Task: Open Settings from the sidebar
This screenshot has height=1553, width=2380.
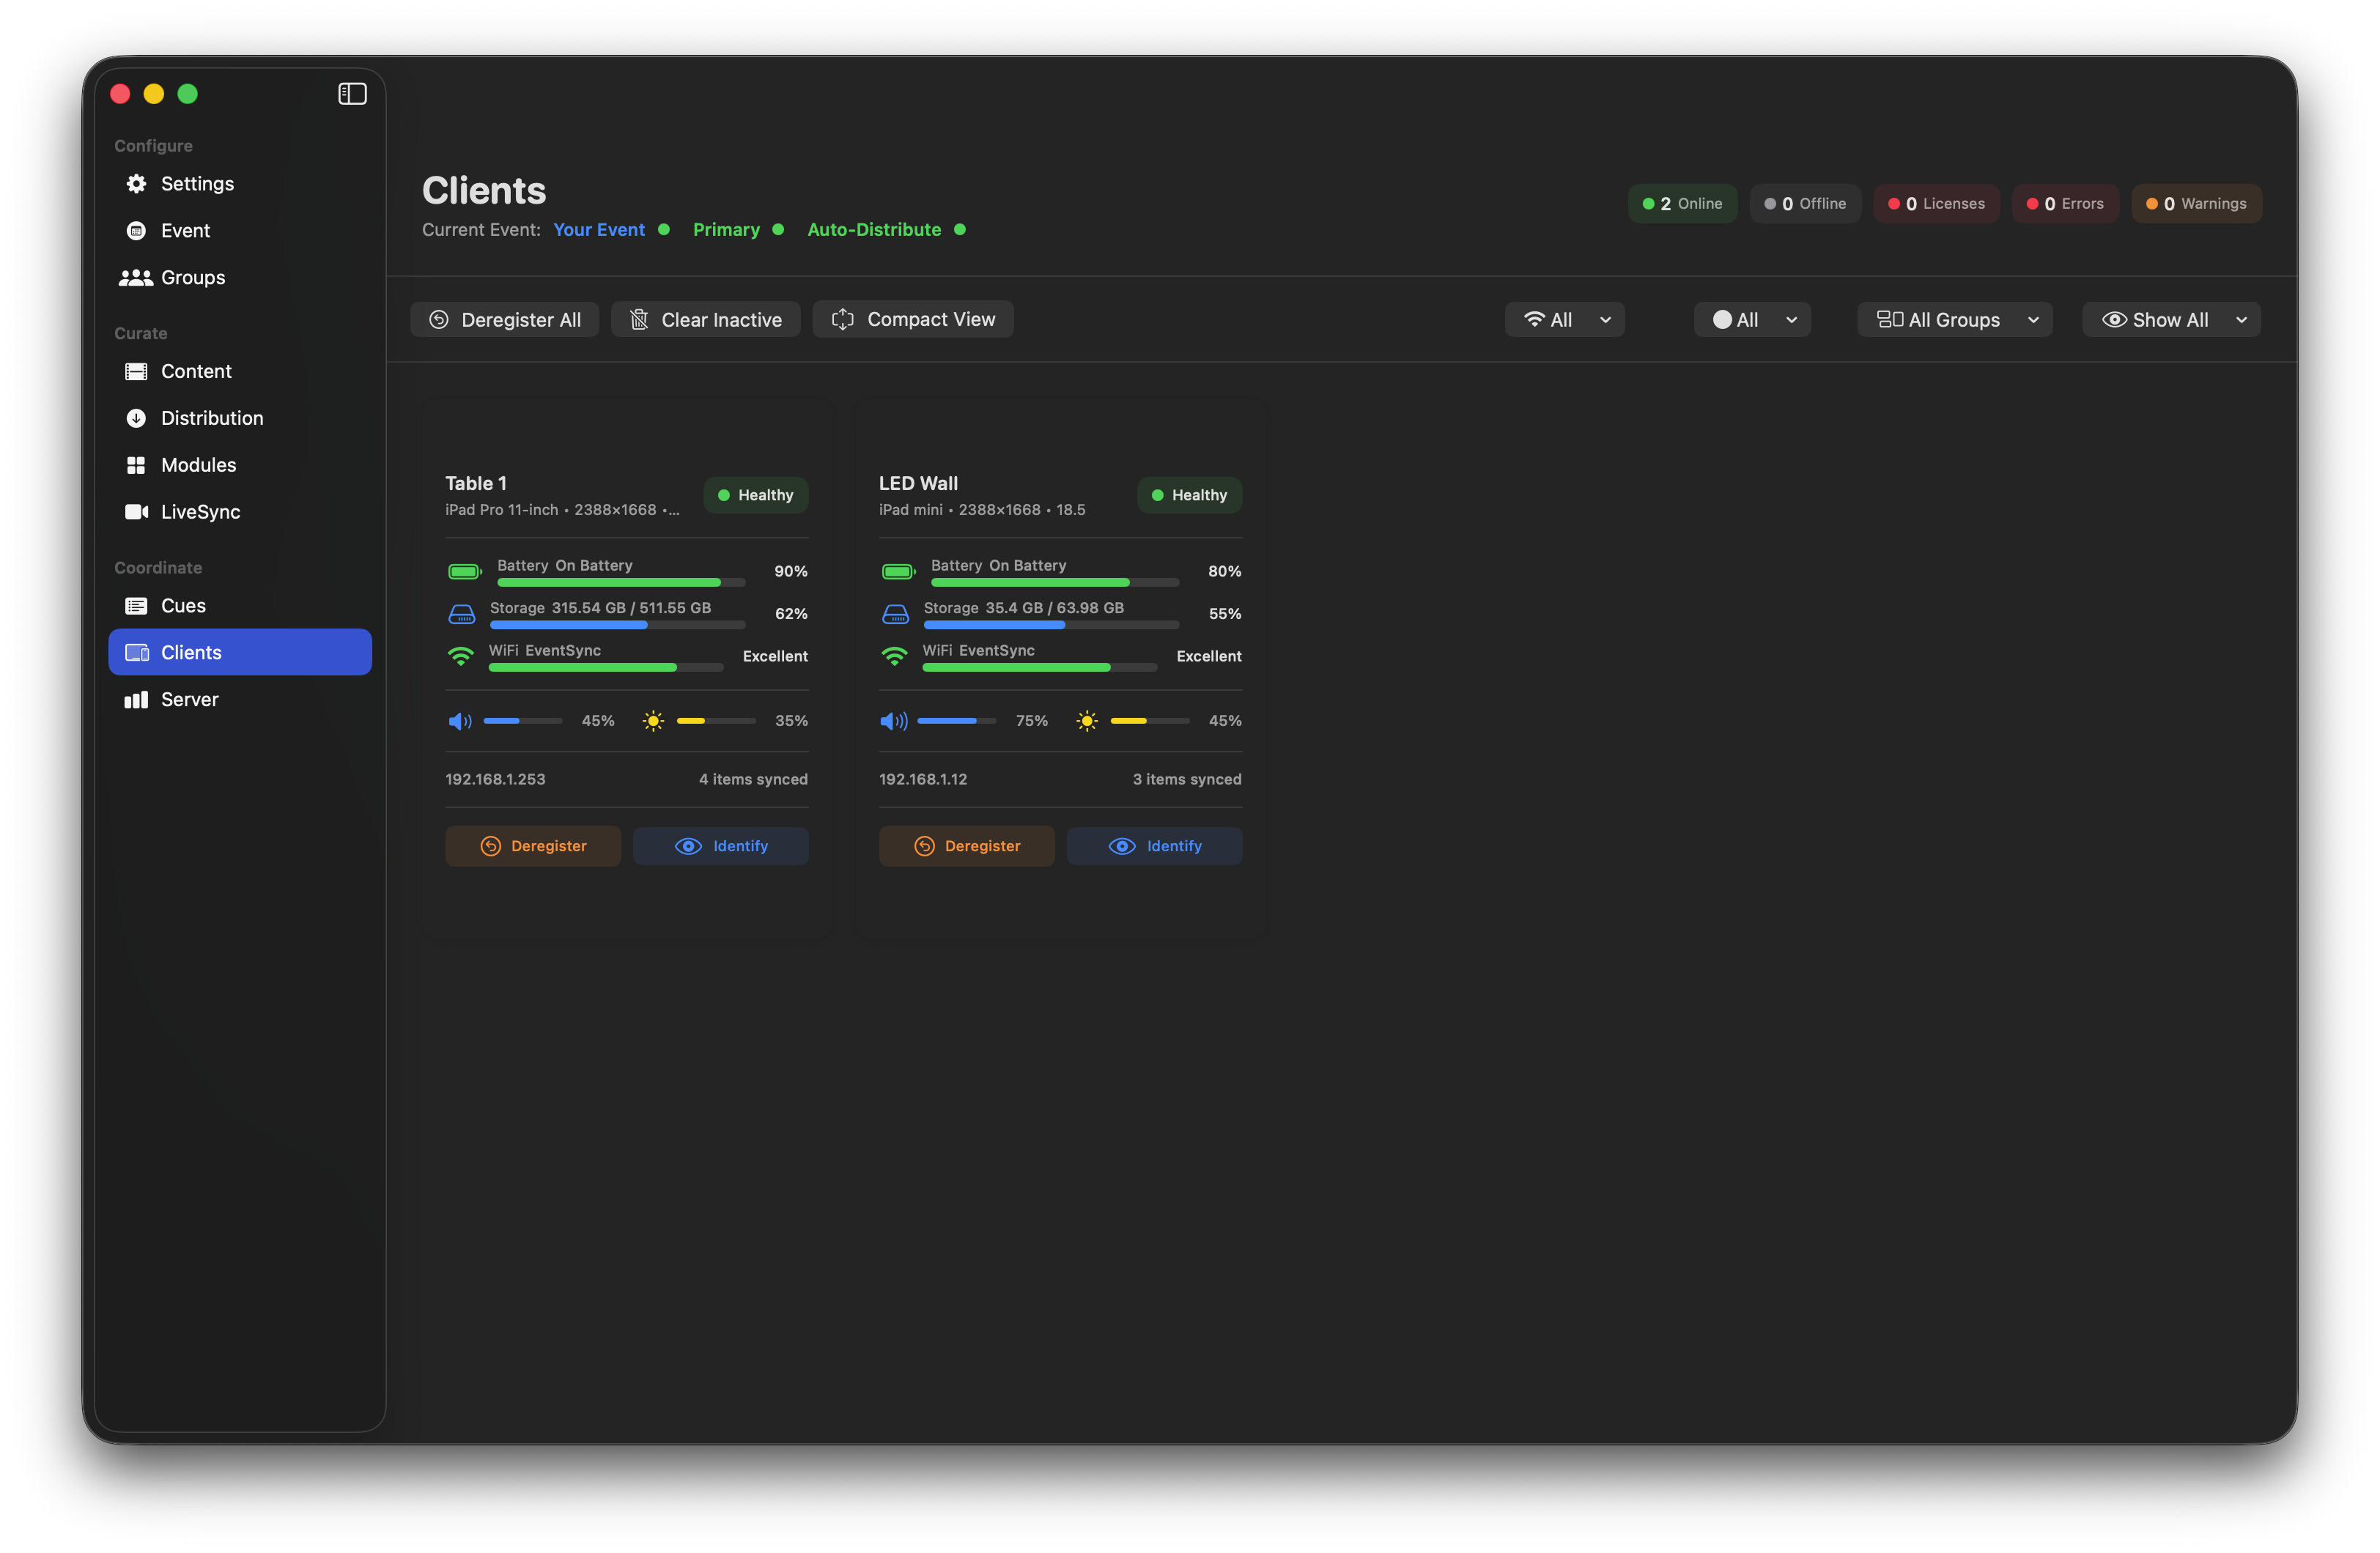Action: point(196,183)
